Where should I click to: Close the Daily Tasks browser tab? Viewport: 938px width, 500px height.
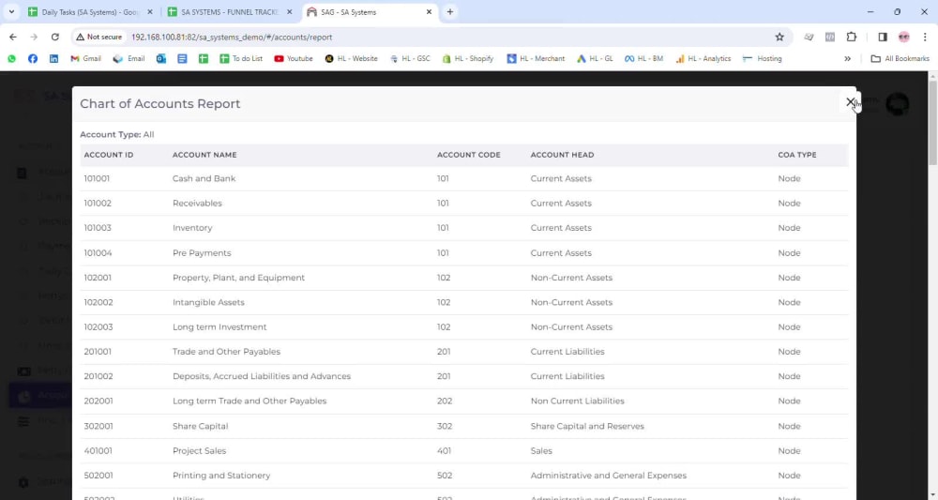pyautogui.click(x=149, y=12)
